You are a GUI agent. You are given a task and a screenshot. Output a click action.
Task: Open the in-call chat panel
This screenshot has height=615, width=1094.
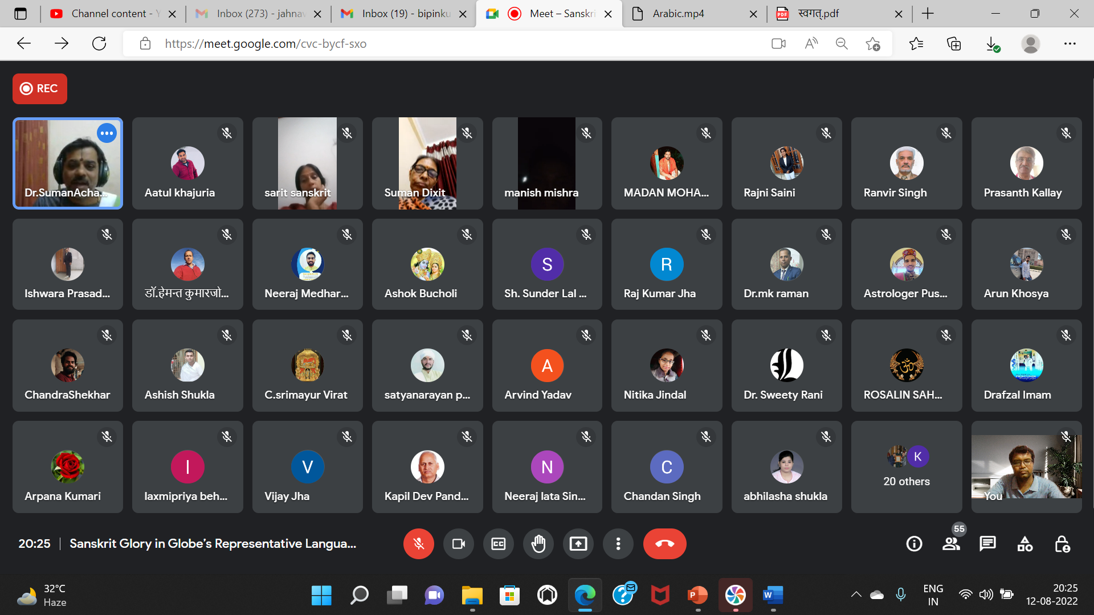[x=987, y=544]
